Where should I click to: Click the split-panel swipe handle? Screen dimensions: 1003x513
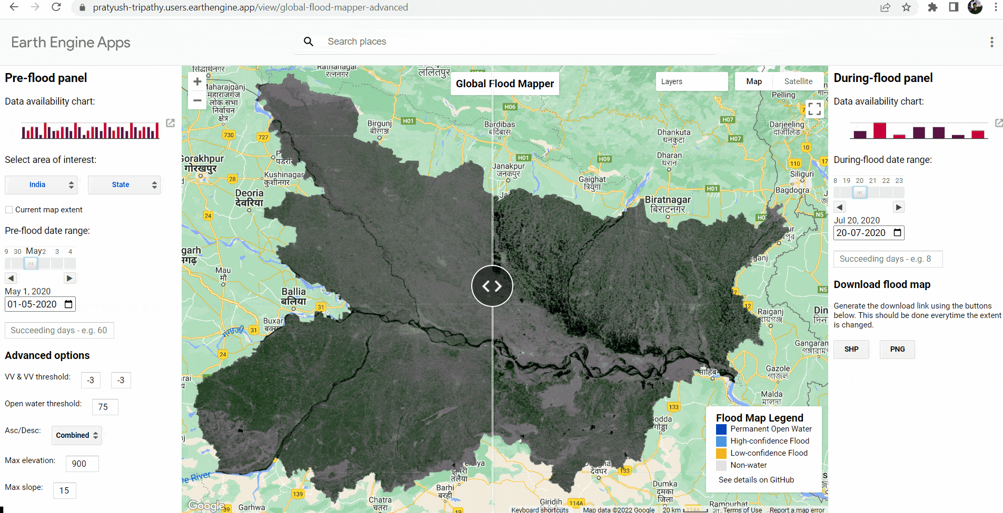click(x=492, y=286)
